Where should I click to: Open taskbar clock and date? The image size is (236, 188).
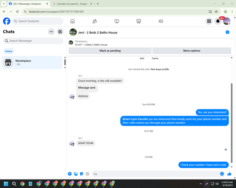click(x=227, y=184)
